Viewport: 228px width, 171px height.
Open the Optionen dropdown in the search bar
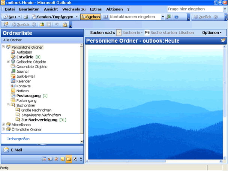pos(212,33)
